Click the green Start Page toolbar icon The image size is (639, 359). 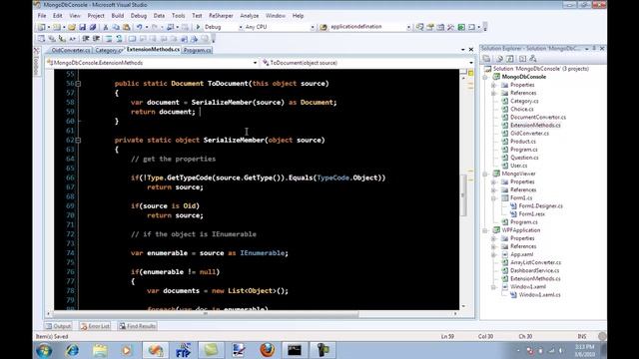click(461, 27)
